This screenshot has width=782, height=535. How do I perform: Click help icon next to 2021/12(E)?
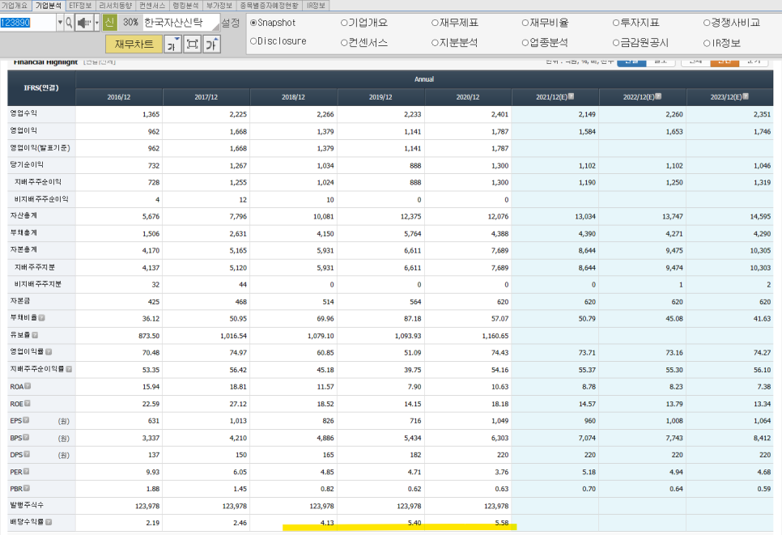click(x=571, y=96)
